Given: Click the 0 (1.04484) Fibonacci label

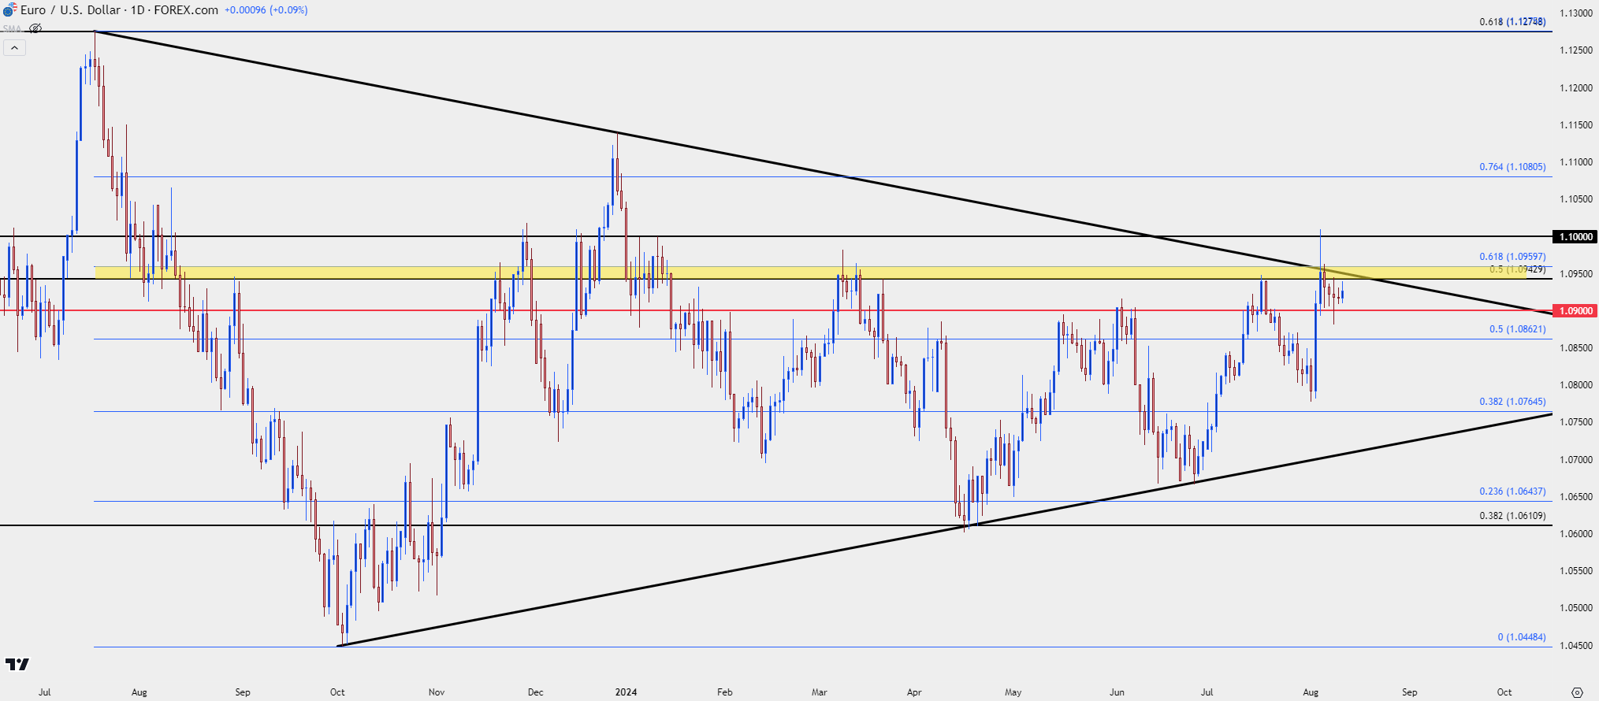Looking at the screenshot, I should 1522,637.
